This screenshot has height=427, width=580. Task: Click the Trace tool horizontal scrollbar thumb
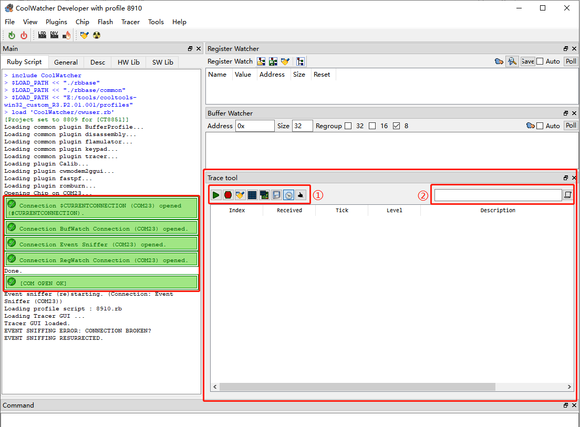coord(357,387)
